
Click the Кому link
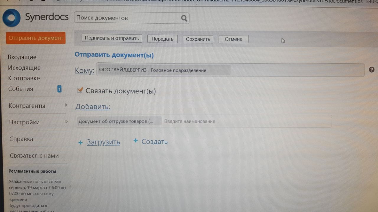(84, 71)
